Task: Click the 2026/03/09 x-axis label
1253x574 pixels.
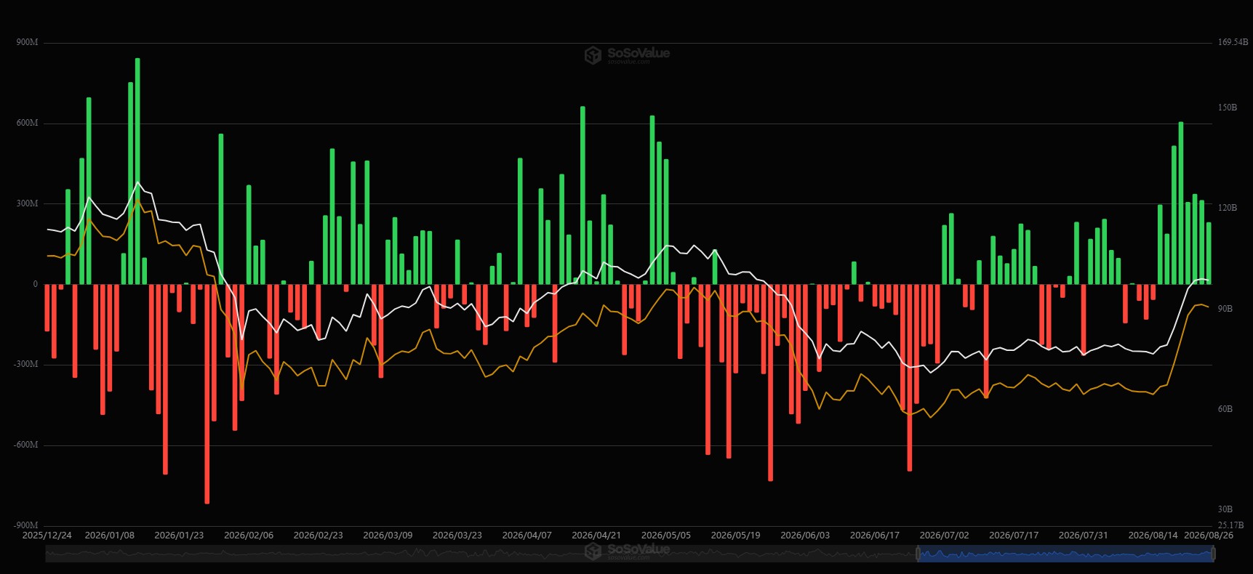Action: point(388,535)
